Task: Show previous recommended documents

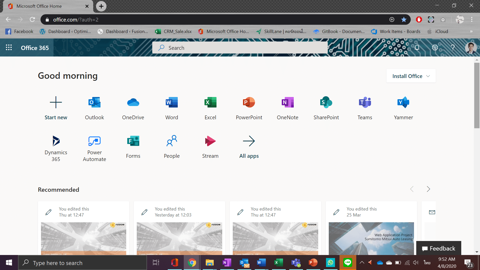Action: [412, 189]
